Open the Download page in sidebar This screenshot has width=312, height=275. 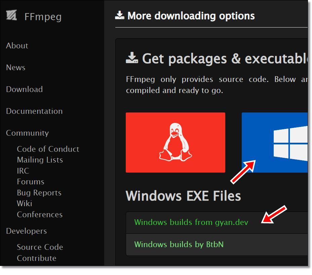(x=25, y=89)
